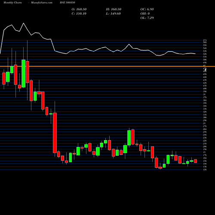Click the tallest red candlestick body

point(55,133)
